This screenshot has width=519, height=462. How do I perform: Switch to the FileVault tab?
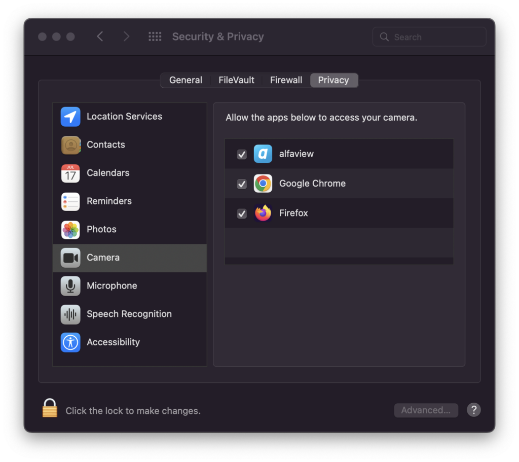(236, 80)
